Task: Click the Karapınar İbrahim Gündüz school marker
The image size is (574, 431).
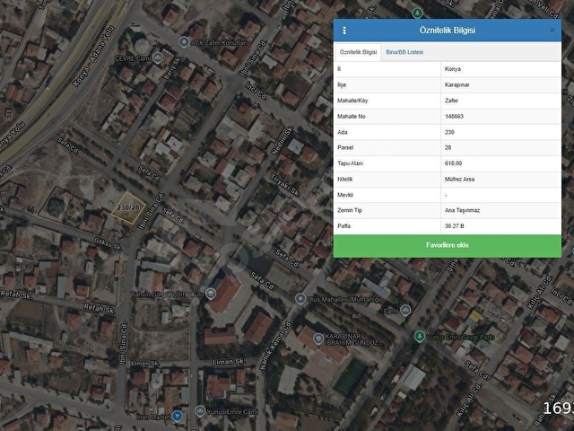Action: pyautogui.click(x=318, y=339)
